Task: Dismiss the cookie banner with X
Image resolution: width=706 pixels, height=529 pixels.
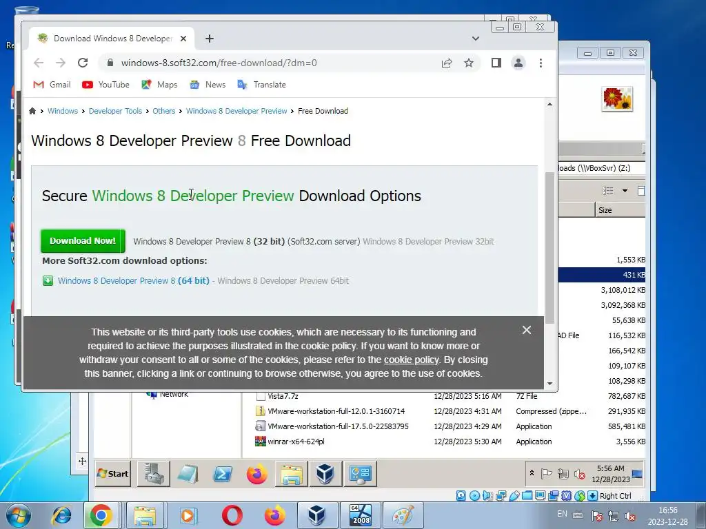Action: [526, 330]
